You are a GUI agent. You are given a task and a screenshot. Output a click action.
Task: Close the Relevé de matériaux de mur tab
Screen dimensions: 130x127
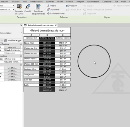pos(56,25)
